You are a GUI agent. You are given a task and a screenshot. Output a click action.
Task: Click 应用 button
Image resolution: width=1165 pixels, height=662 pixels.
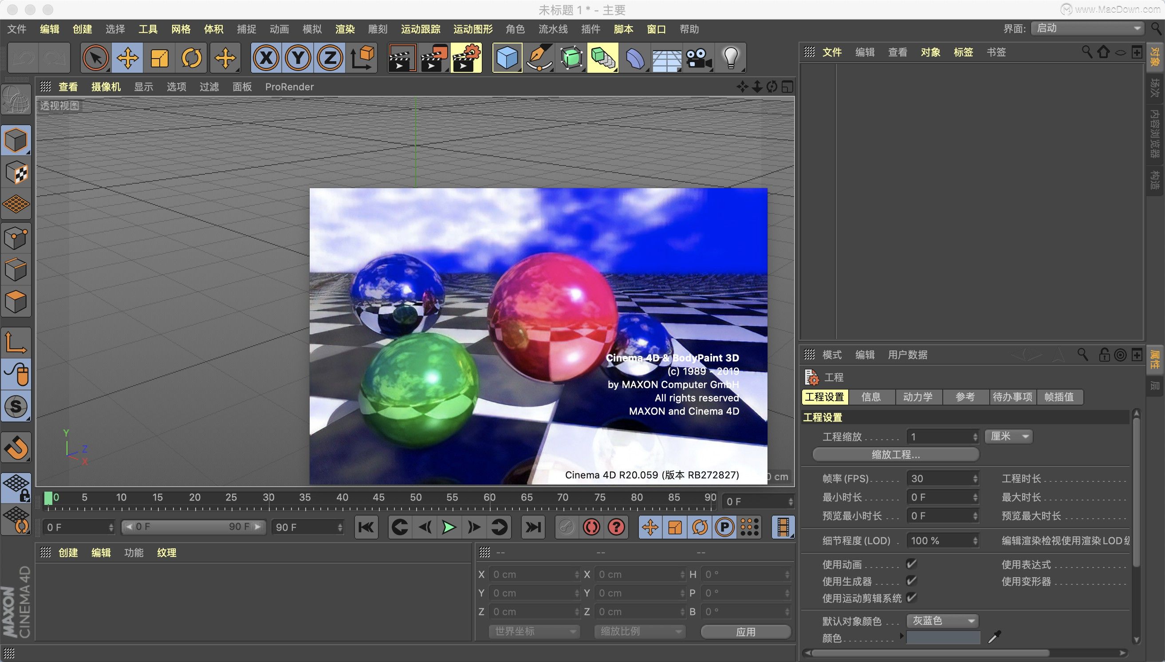(x=745, y=632)
